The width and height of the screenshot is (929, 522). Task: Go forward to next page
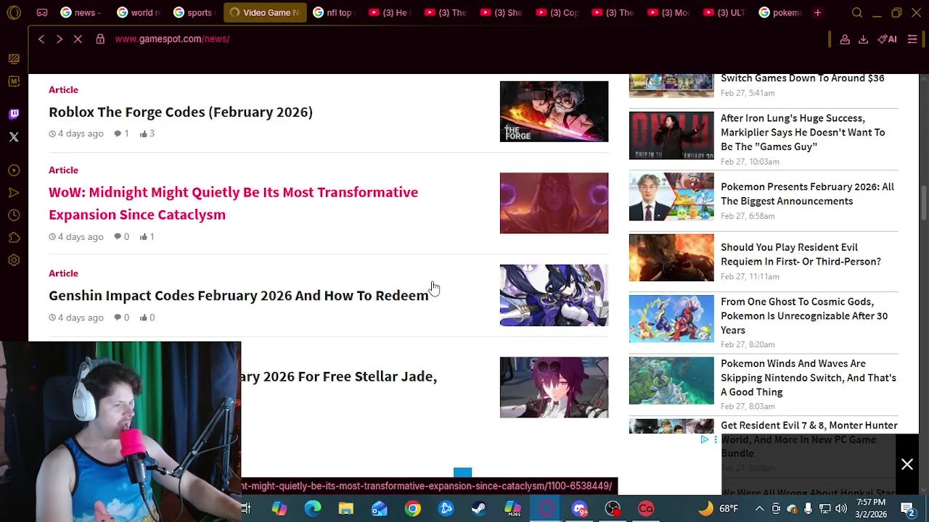pyautogui.click(x=60, y=39)
